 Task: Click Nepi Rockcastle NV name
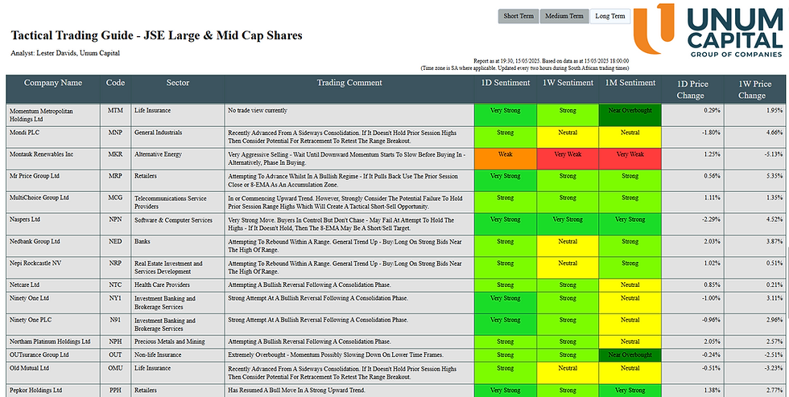tap(35, 264)
